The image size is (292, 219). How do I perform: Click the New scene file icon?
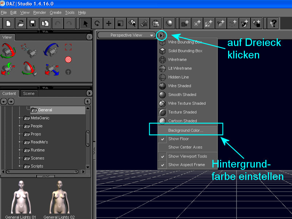pyautogui.click(x=8, y=23)
